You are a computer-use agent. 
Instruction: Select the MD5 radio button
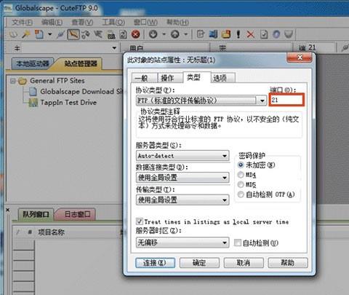pos(241,184)
